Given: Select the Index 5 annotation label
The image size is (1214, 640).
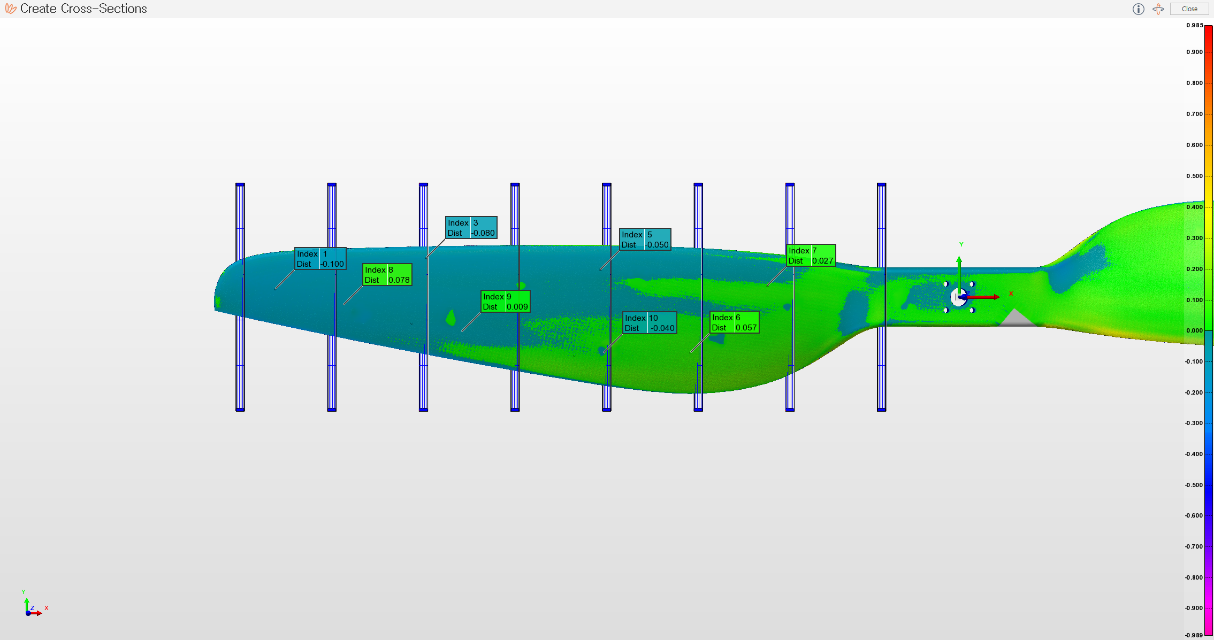Looking at the screenshot, I should [x=645, y=240].
